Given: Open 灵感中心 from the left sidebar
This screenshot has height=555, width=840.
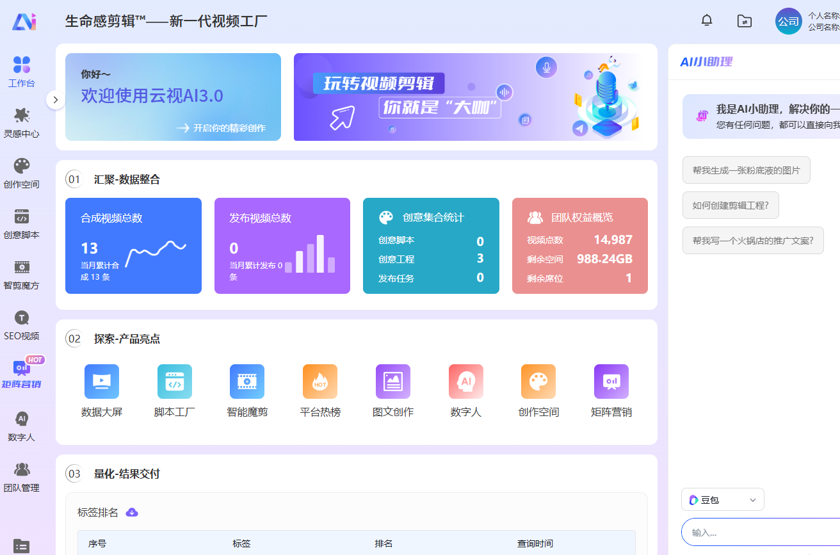Looking at the screenshot, I should pyautogui.click(x=21, y=122).
